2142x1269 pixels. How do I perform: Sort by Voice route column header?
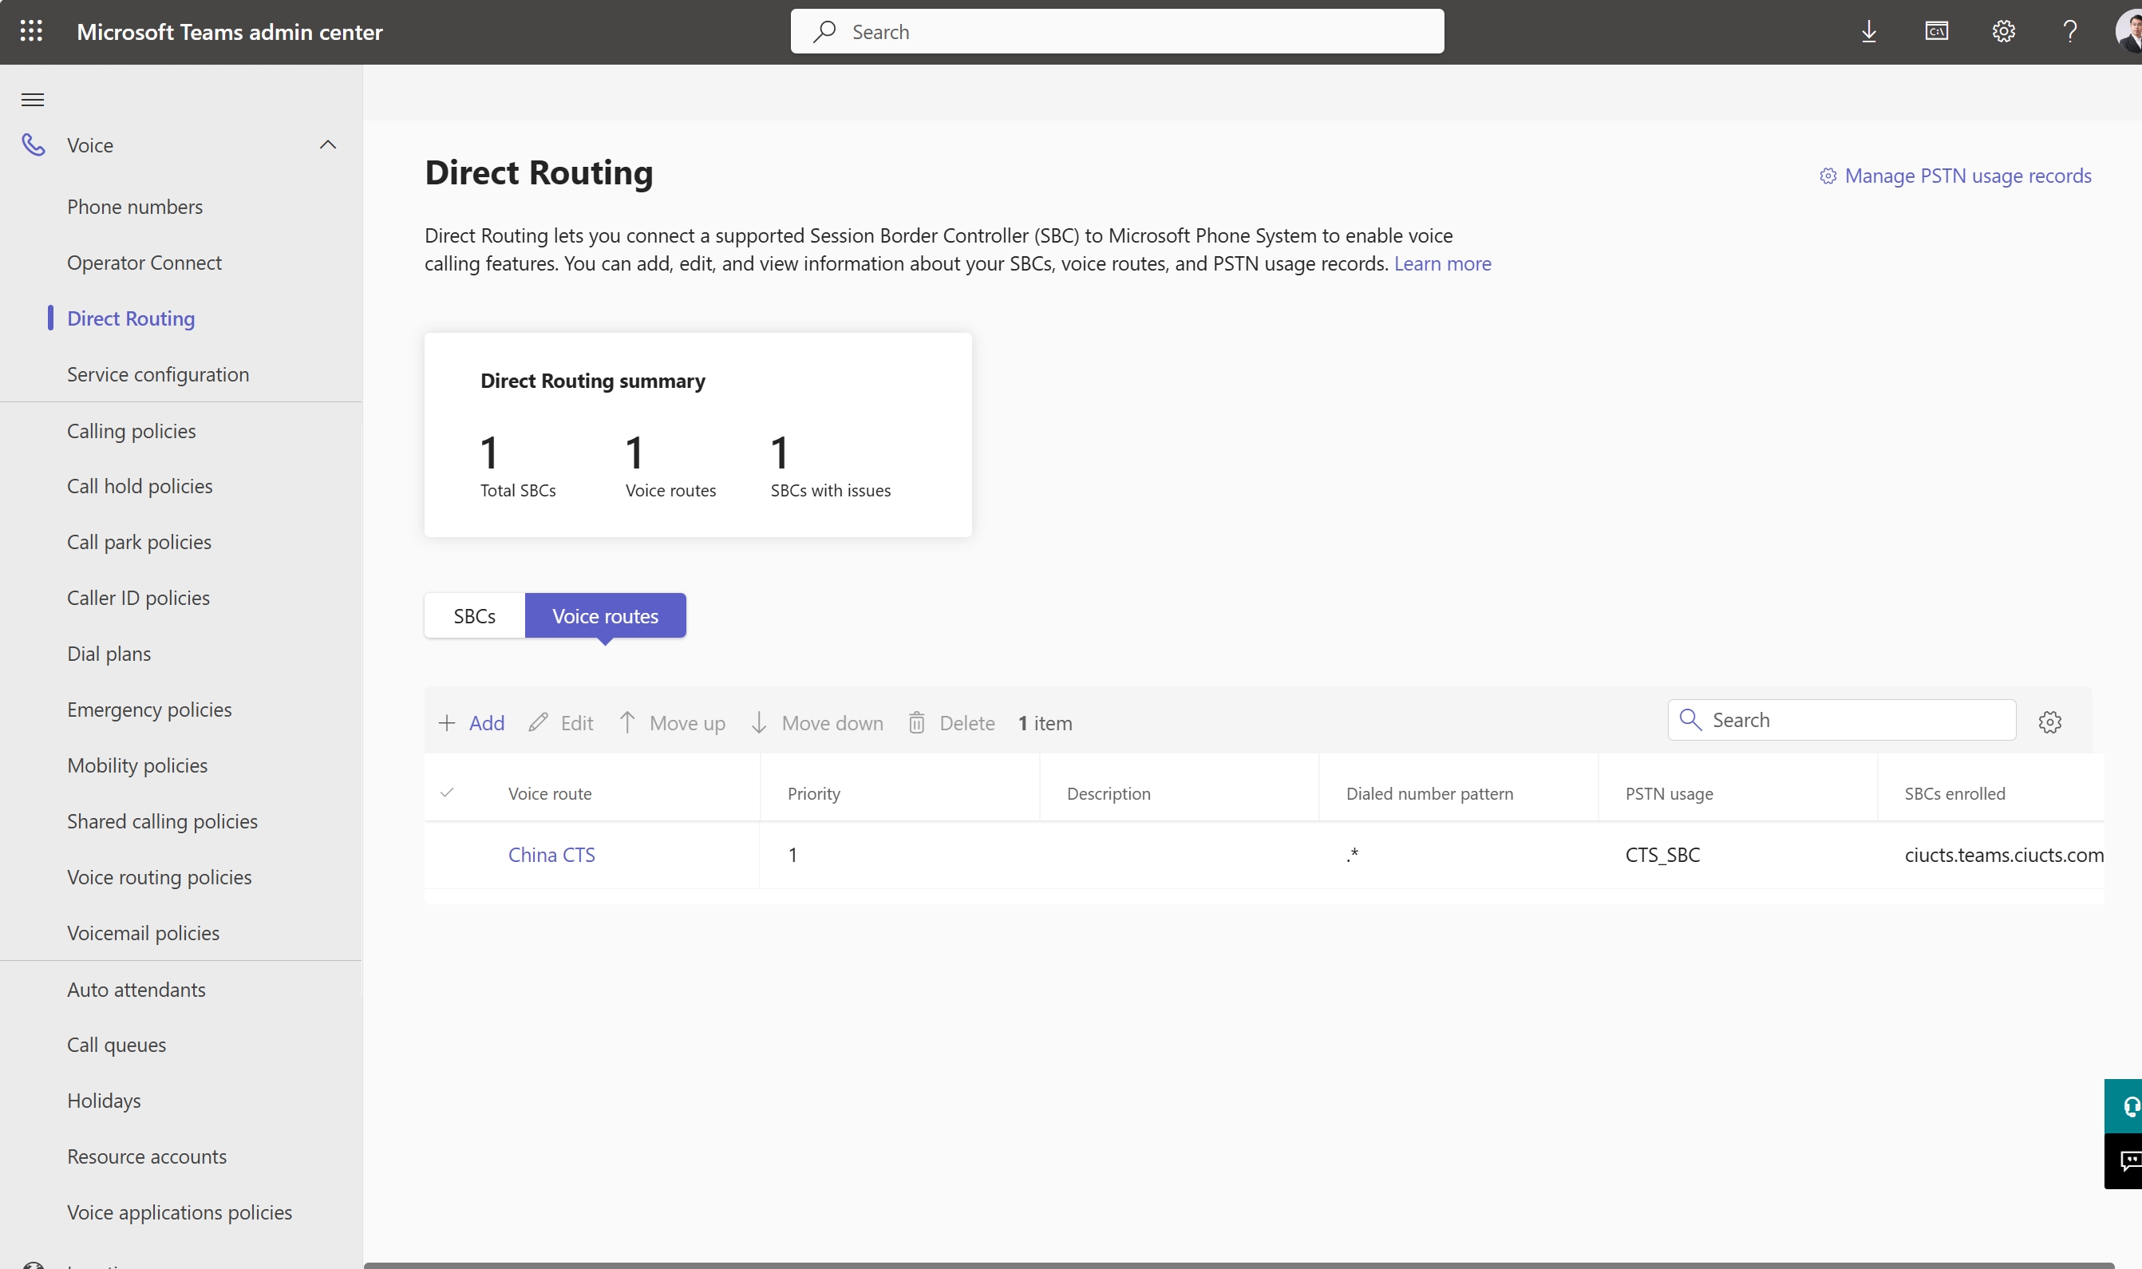click(x=550, y=793)
